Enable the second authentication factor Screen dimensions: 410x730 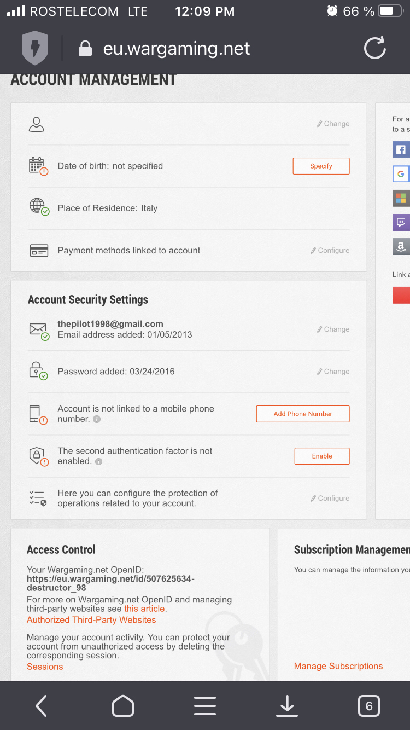point(322,456)
